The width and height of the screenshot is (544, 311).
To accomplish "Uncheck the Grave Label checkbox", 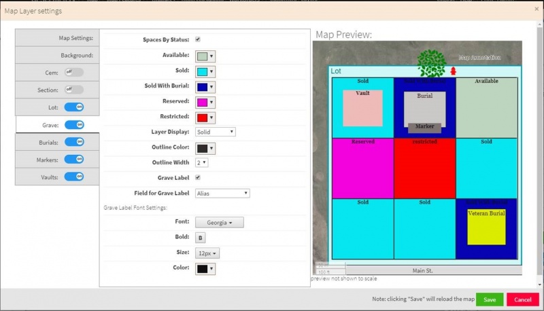I will coord(198,177).
